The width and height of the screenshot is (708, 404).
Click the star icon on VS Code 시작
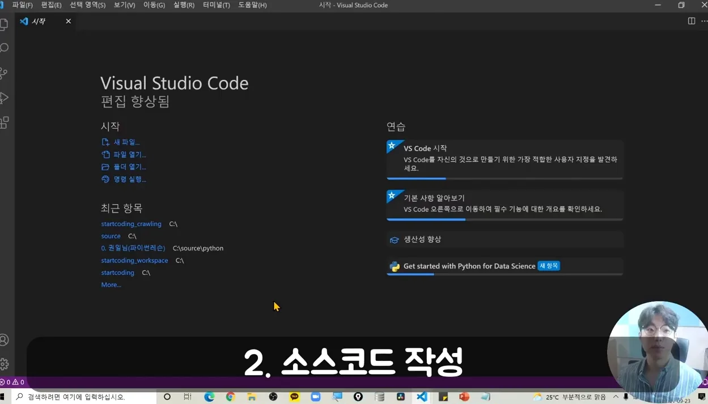click(392, 146)
